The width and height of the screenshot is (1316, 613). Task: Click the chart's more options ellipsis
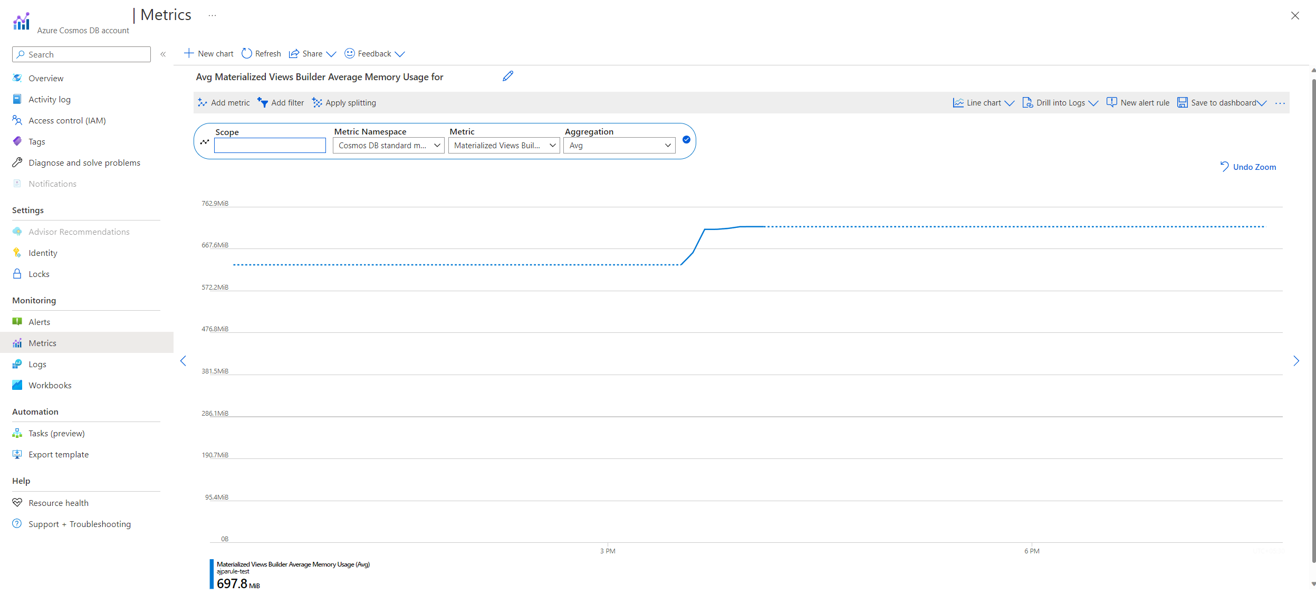pos(1280,103)
